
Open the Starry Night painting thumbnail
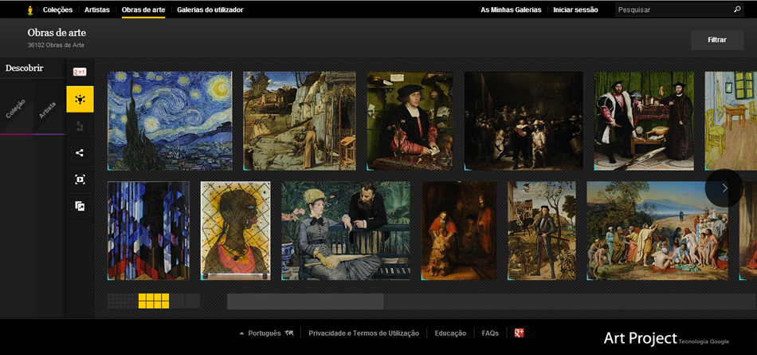(170, 121)
